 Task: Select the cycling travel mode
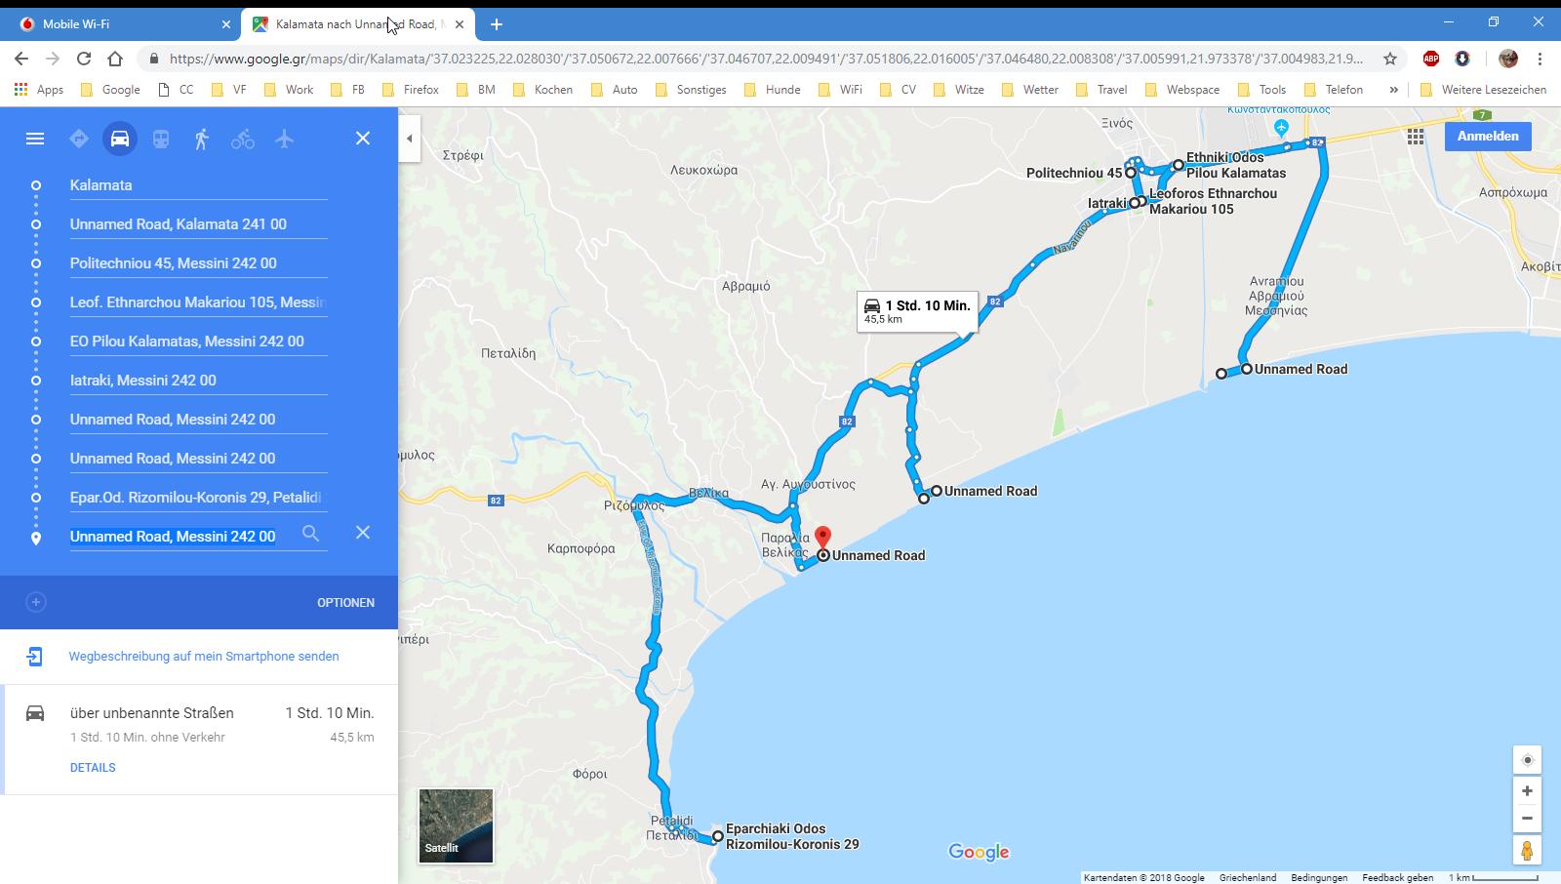pyautogui.click(x=243, y=139)
